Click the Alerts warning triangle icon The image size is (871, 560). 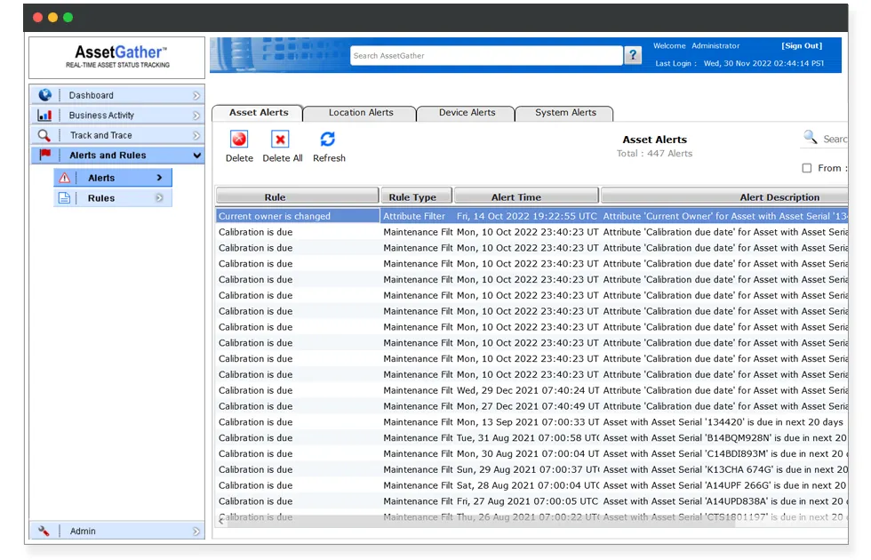(64, 178)
